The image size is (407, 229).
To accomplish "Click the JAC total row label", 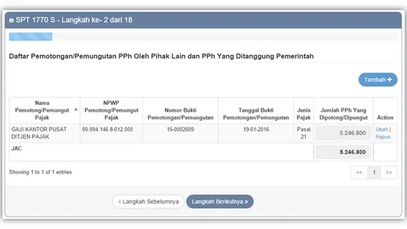I will click(x=17, y=148).
